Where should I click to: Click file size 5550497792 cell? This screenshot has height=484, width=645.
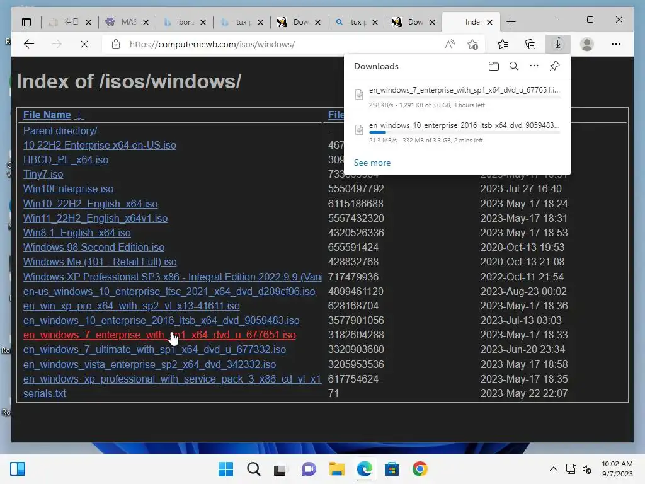click(x=356, y=189)
